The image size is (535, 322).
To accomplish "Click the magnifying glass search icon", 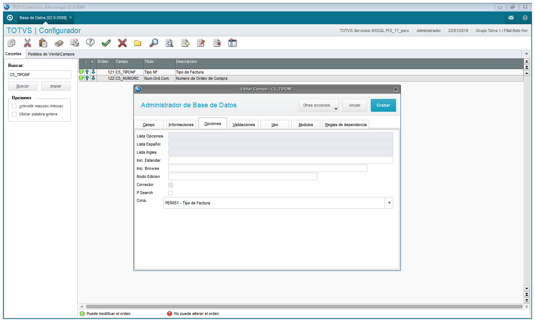I will click(154, 43).
